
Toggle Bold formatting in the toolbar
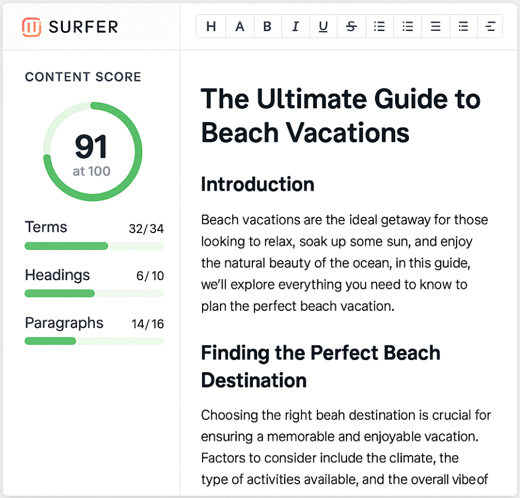268,26
